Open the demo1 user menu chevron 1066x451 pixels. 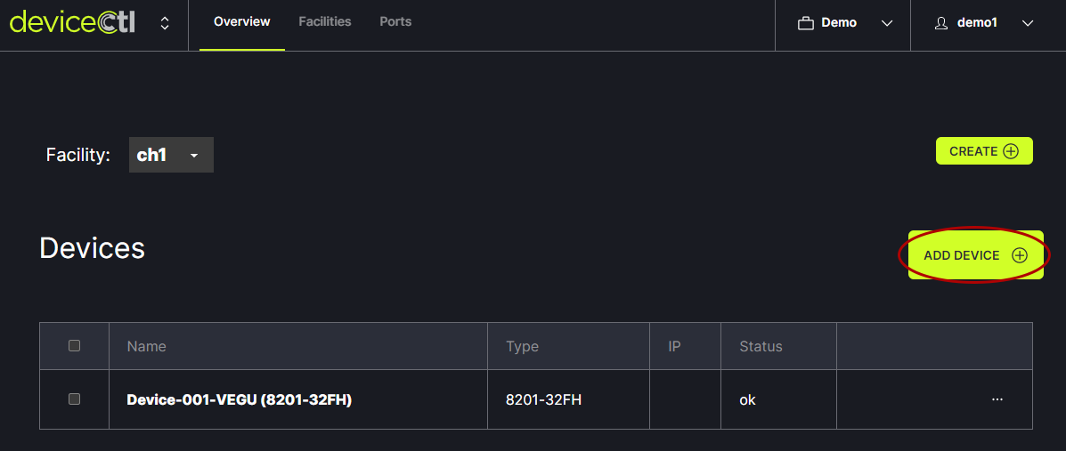pyautogui.click(x=1028, y=23)
